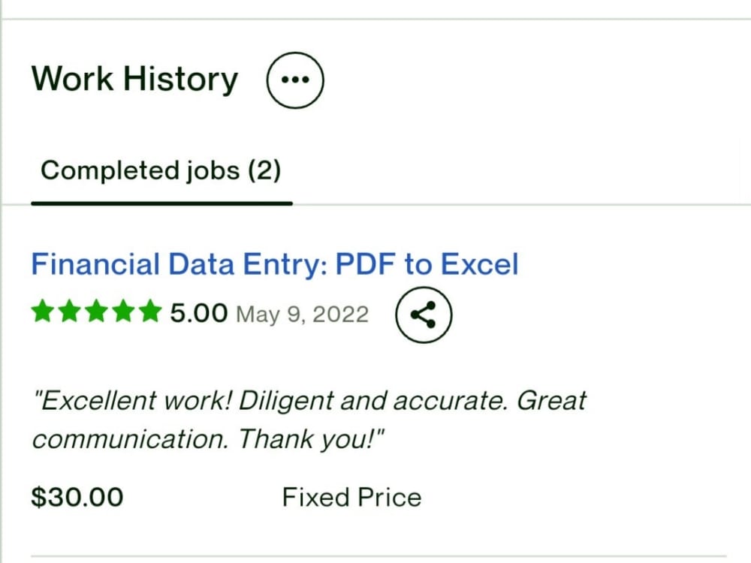Select the "Excellent work! Diligent" review line
The image size is (751, 563).
point(309,400)
